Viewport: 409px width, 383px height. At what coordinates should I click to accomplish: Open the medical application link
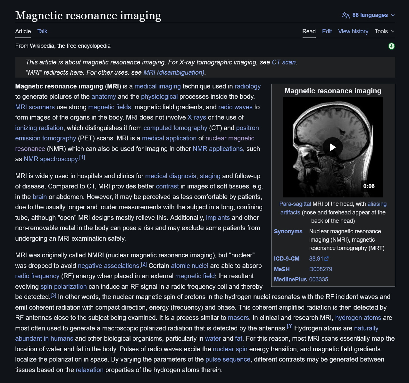(169, 138)
